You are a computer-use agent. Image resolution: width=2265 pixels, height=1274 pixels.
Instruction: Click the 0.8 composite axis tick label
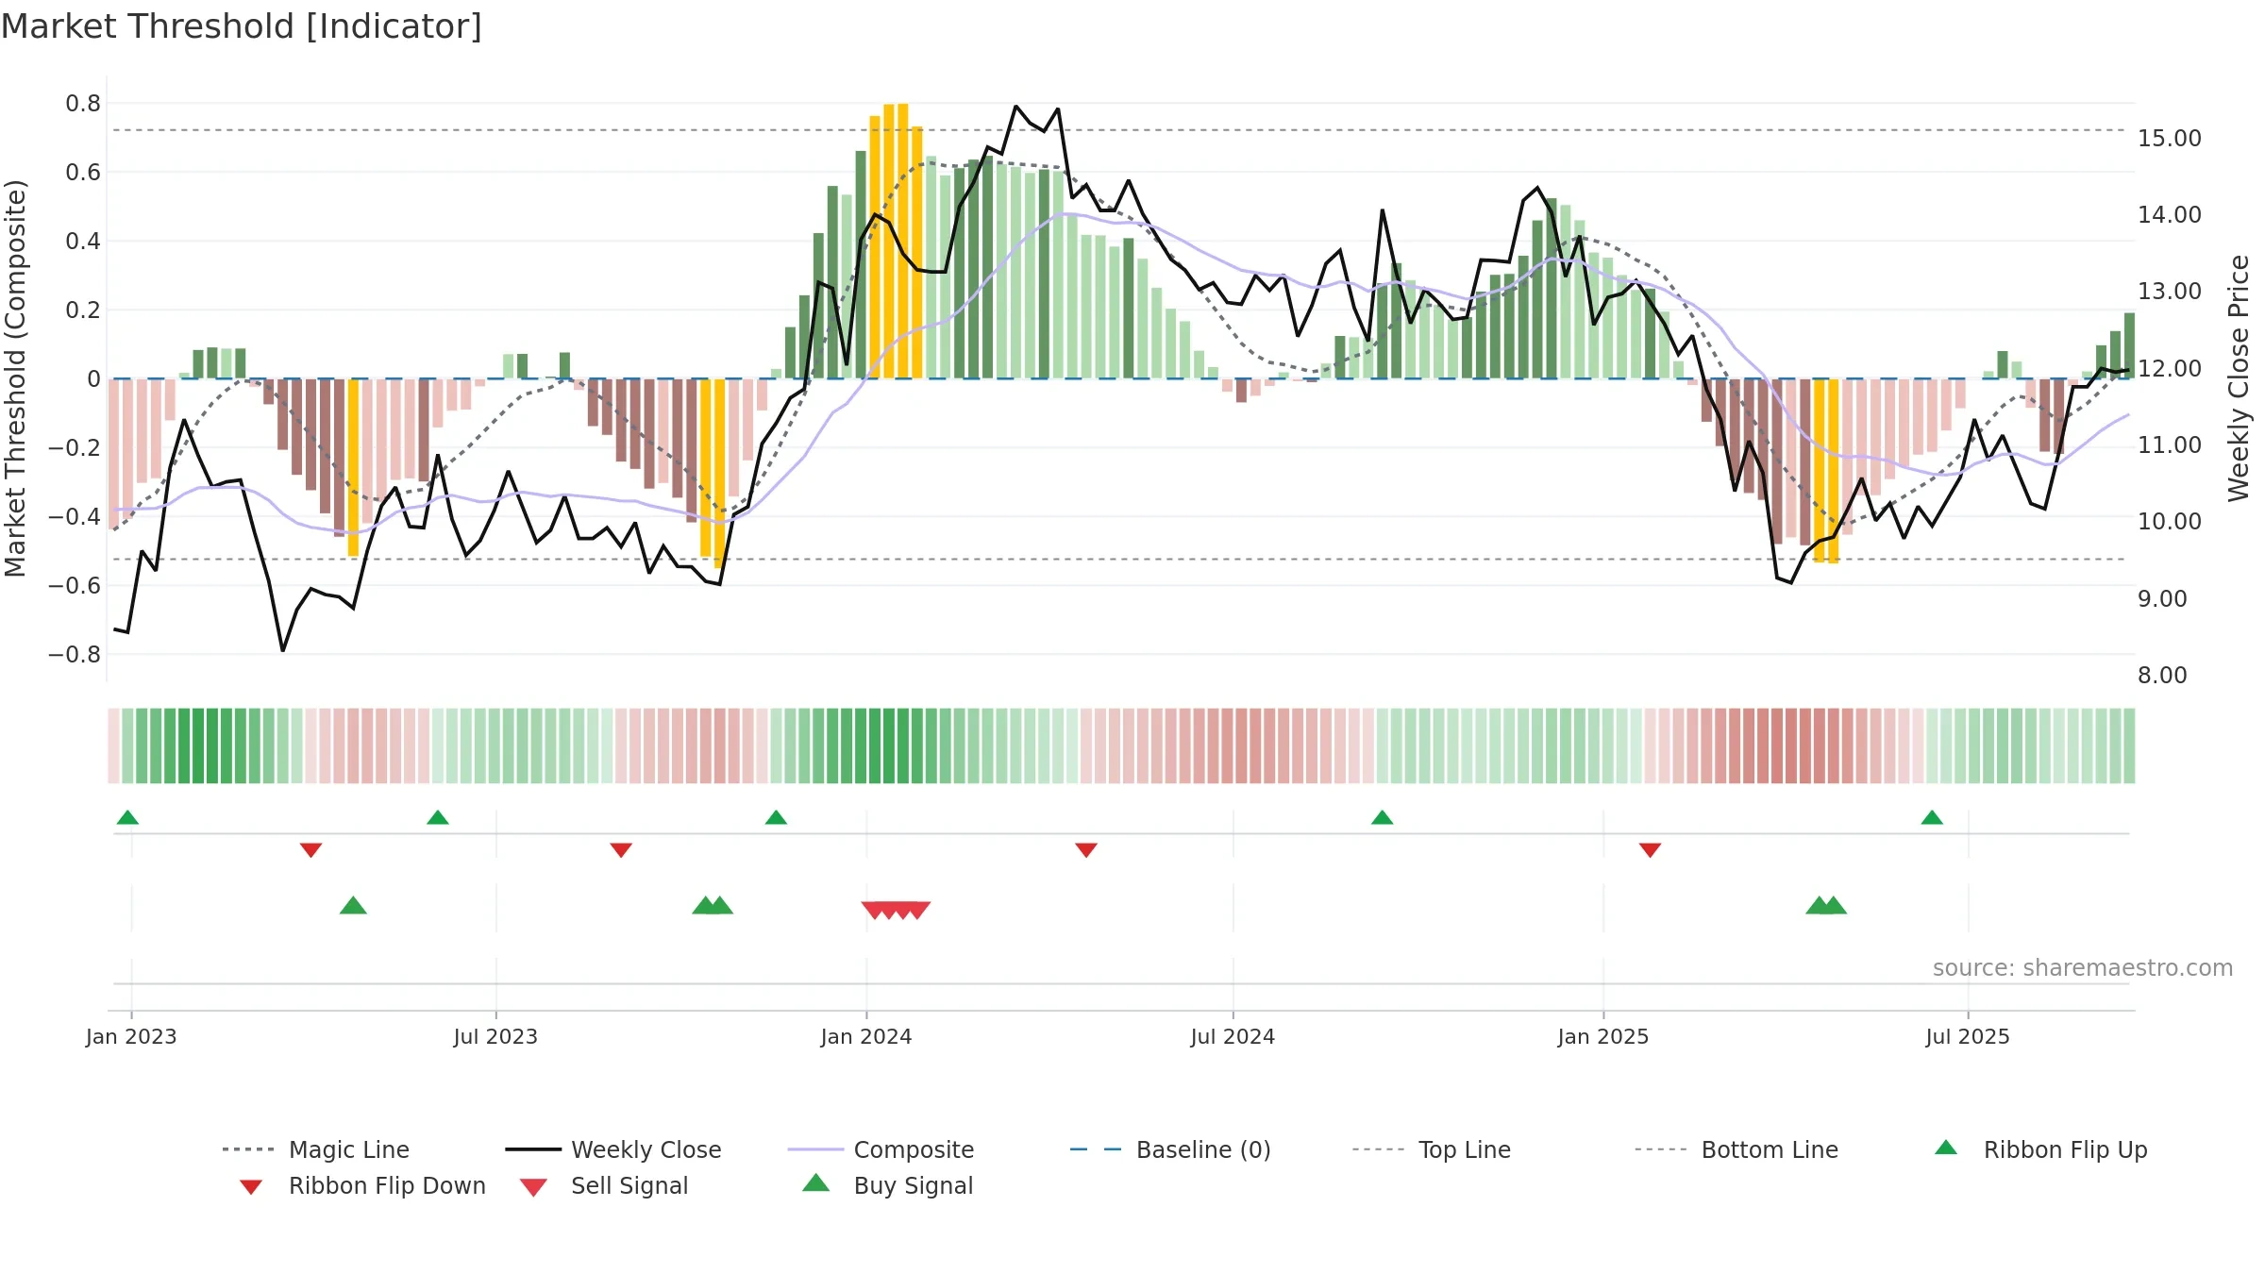[x=83, y=104]
